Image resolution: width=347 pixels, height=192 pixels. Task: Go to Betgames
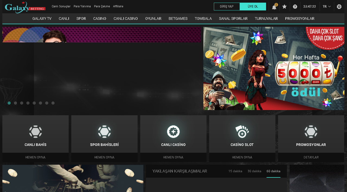[x=178, y=19]
